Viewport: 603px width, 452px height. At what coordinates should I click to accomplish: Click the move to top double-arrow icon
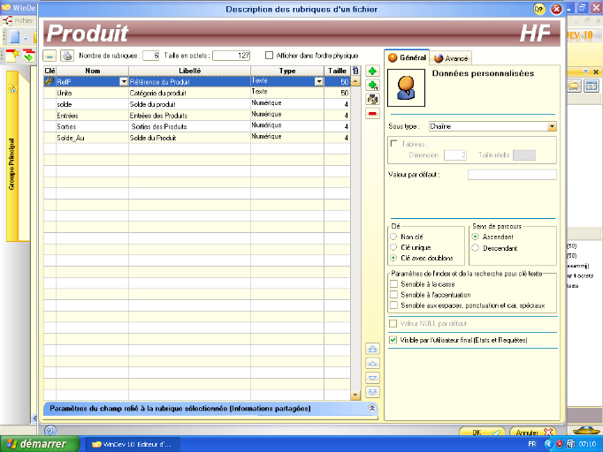coord(372,350)
